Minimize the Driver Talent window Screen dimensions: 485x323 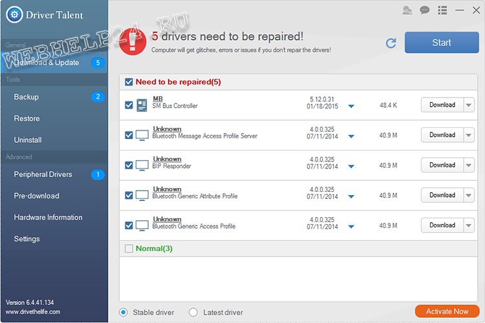pyautogui.click(x=460, y=10)
